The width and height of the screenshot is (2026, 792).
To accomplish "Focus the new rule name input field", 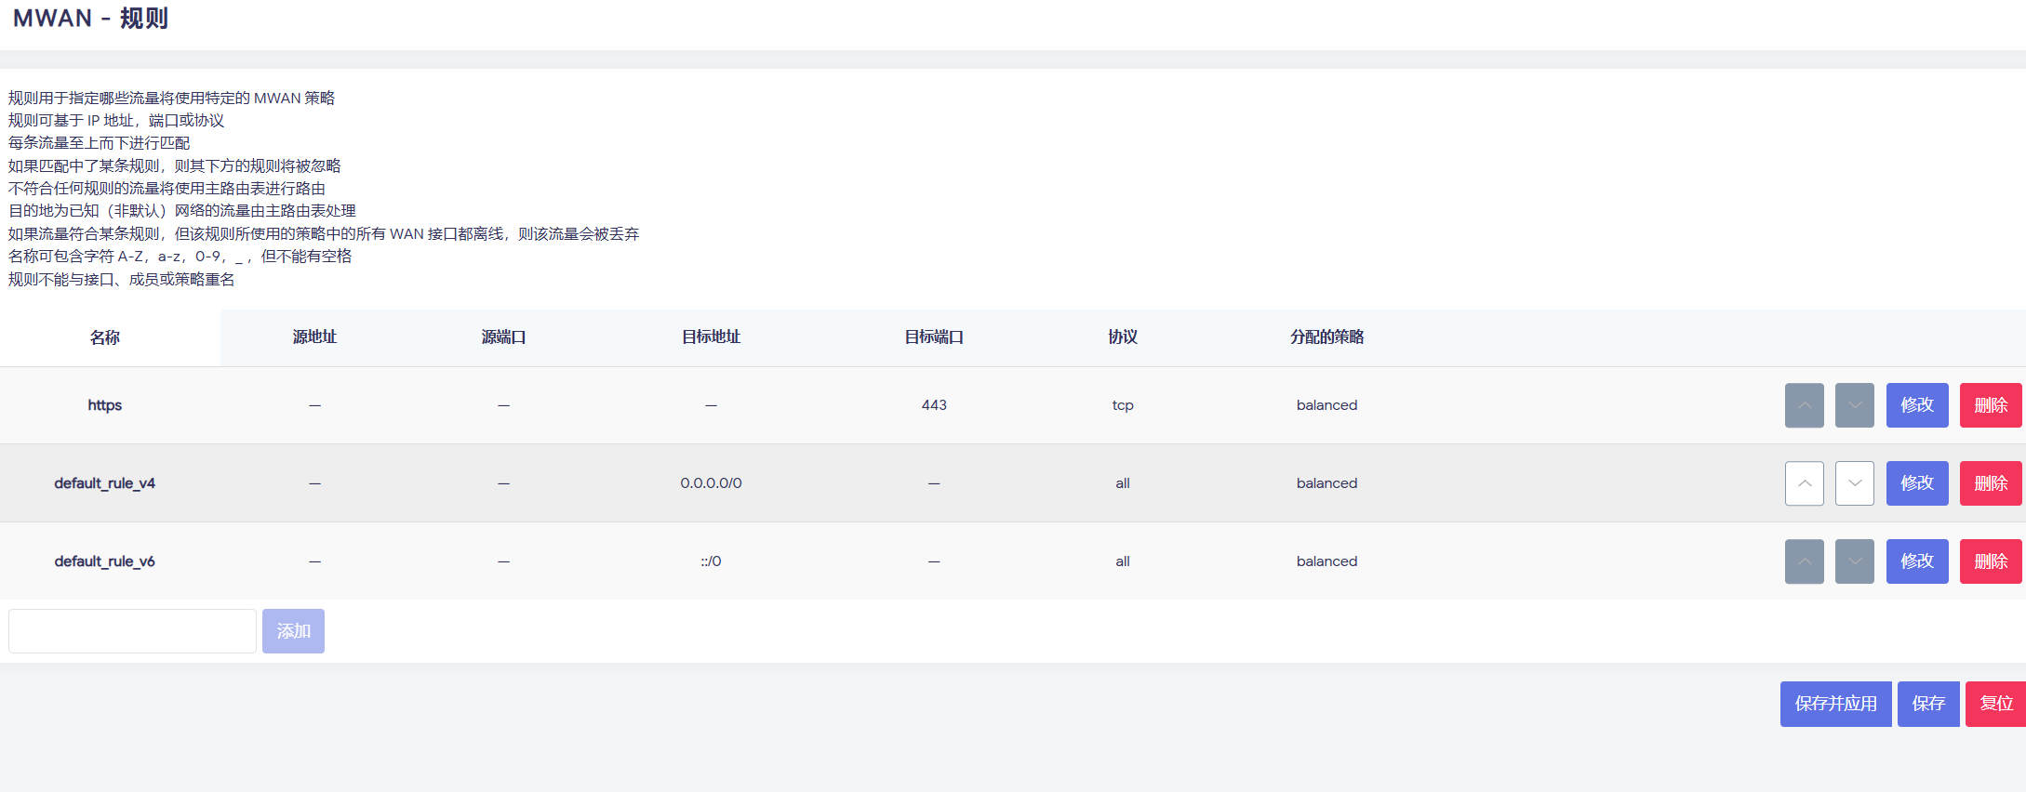I will click(x=132, y=631).
